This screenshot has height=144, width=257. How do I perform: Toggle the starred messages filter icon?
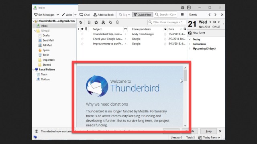click(96, 22)
